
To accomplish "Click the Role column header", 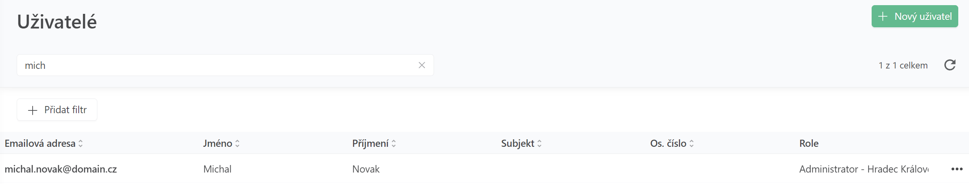I will click(x=808, y=143).
